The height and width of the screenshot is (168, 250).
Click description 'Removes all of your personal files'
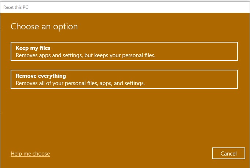(80, 83)
